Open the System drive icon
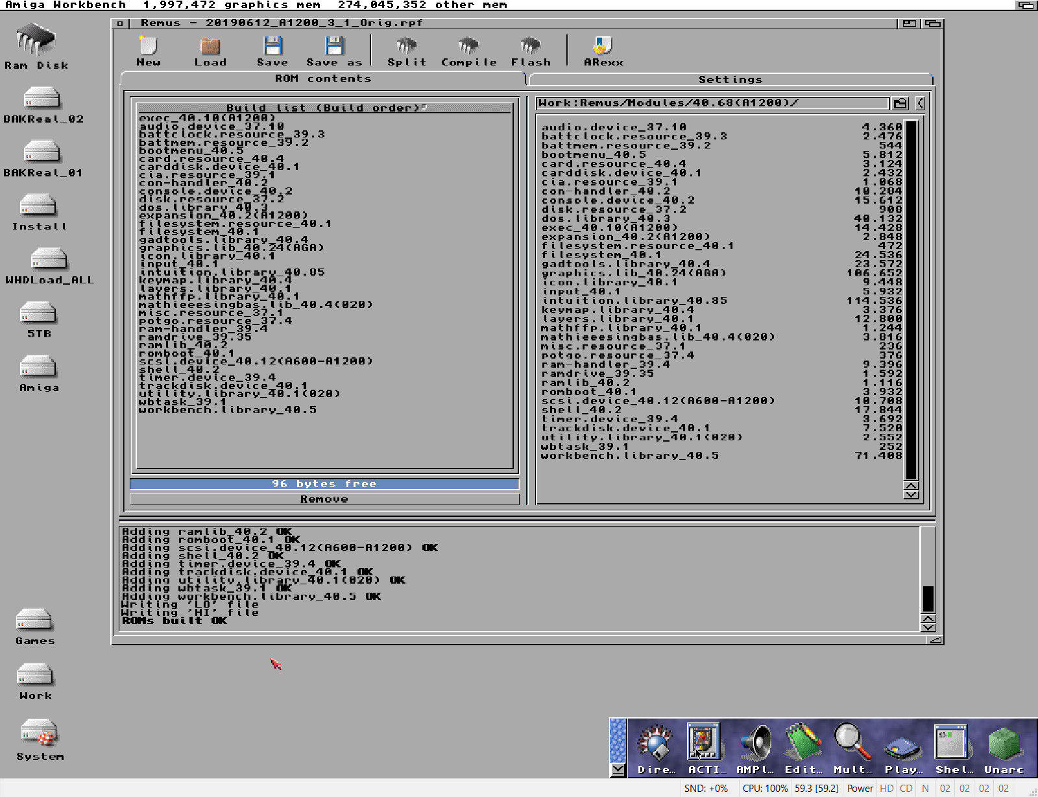The height and width of the screenshot is (797, 1038). [40, 740]
